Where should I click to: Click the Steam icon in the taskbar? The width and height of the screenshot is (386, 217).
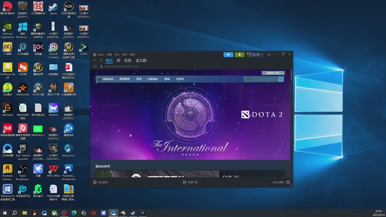(x=133, y=213)
